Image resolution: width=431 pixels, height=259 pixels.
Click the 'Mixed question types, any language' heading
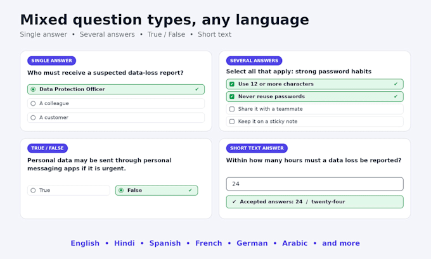point(164,20)
